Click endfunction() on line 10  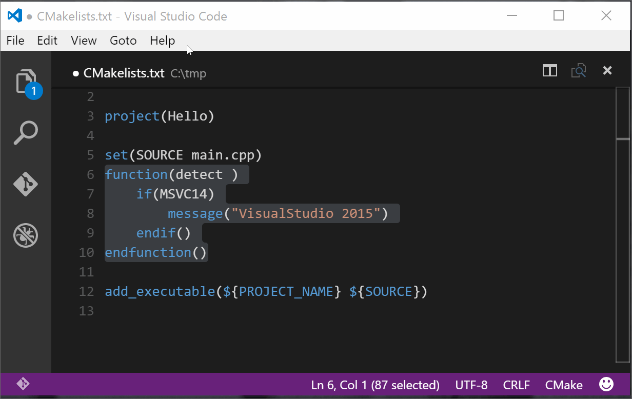(156, 252)
